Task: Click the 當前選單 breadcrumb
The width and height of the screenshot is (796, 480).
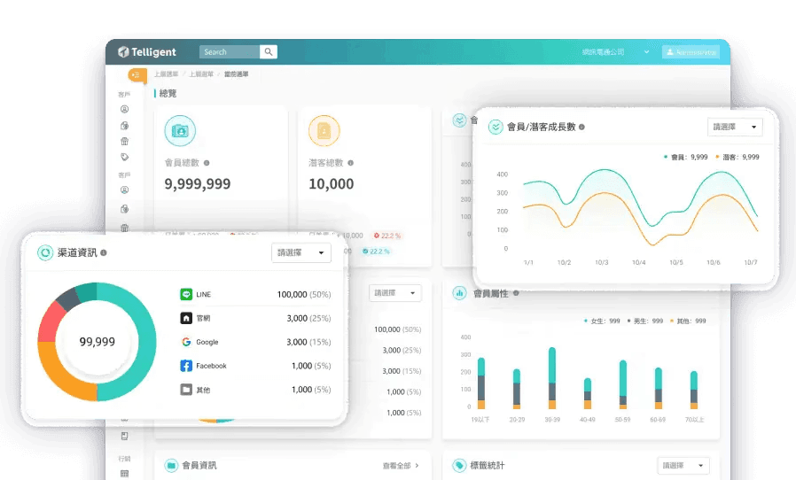Action: pyautogui.click(x=237, y=74)
